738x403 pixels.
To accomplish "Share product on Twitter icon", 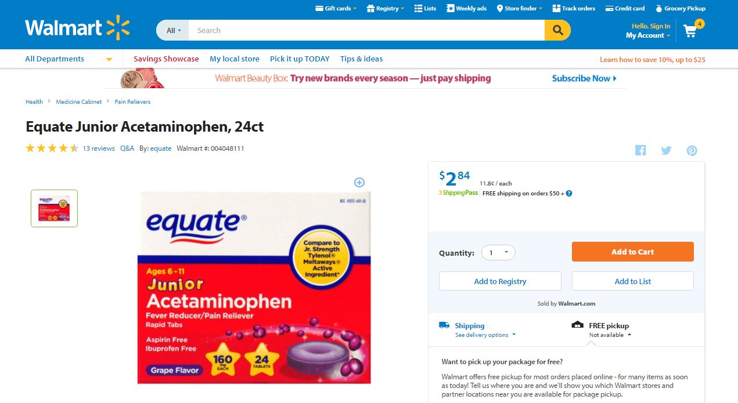I will coord(666,150).
